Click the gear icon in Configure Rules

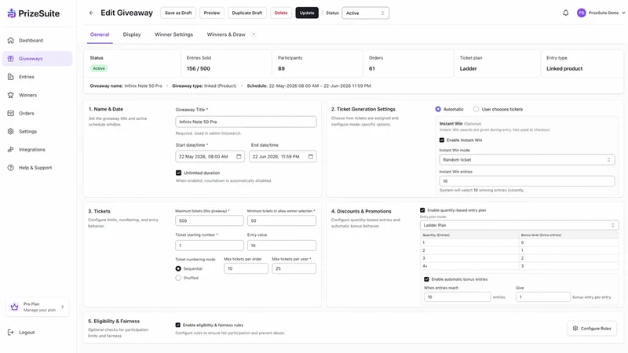click(575, 328)
